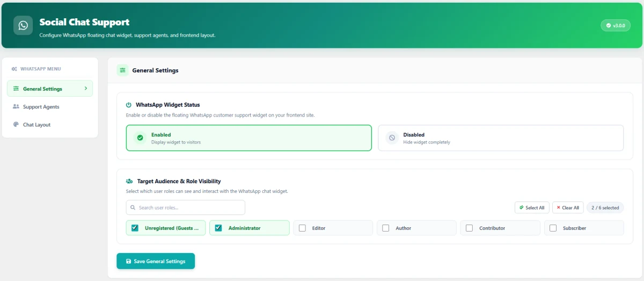Focus the Search user roles input field
The height and width of the screenshot is (281, 644).
pyautogui.click(x=186, y=207)
